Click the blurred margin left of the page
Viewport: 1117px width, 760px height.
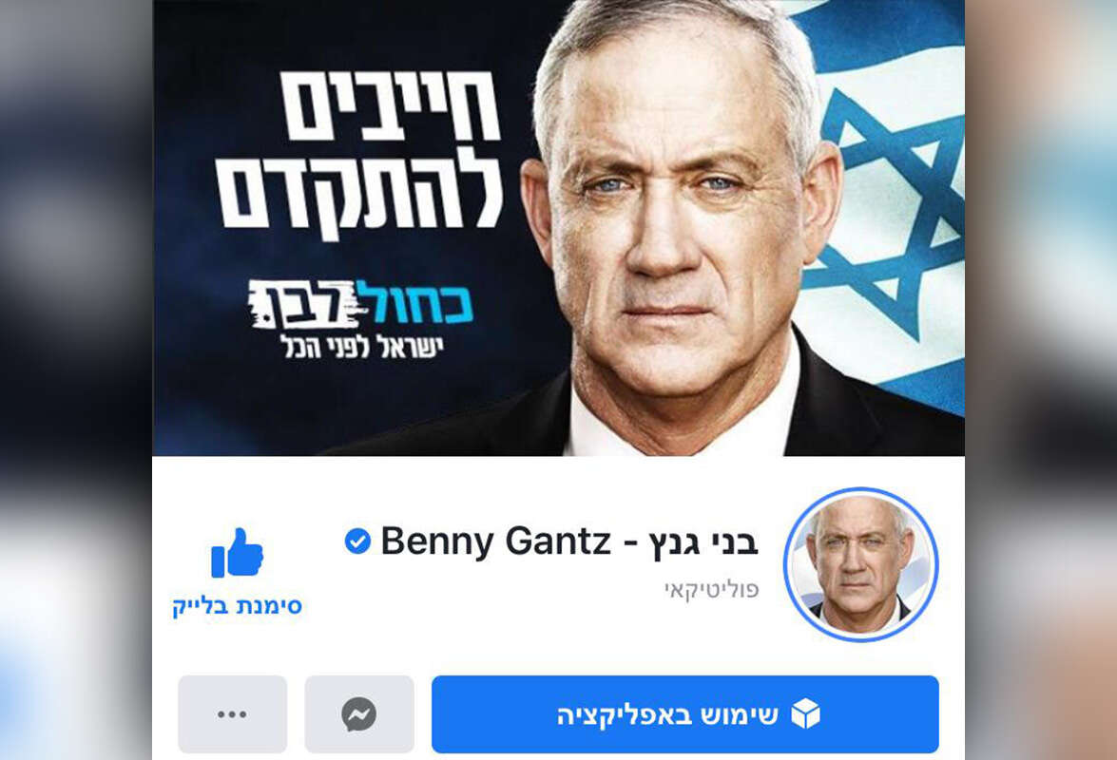click(75, 380)
